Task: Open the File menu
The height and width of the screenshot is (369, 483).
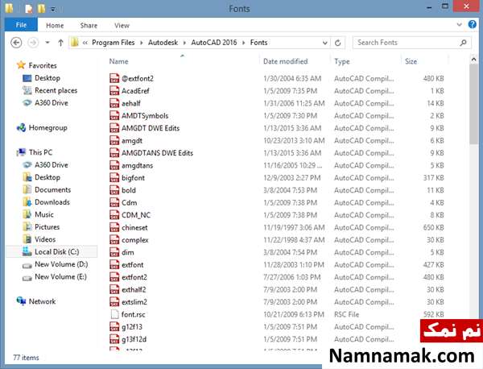Action: 21,25
